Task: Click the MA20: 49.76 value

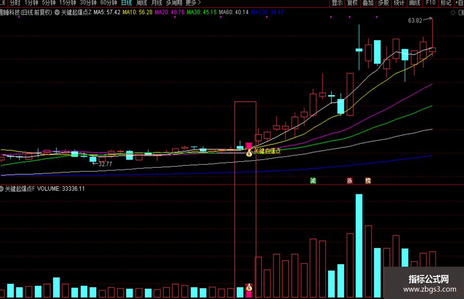Action: click(x=169, y=12)
